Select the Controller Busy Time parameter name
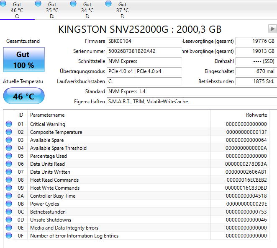This screenshot has width=277, height=248. [53, 196]
